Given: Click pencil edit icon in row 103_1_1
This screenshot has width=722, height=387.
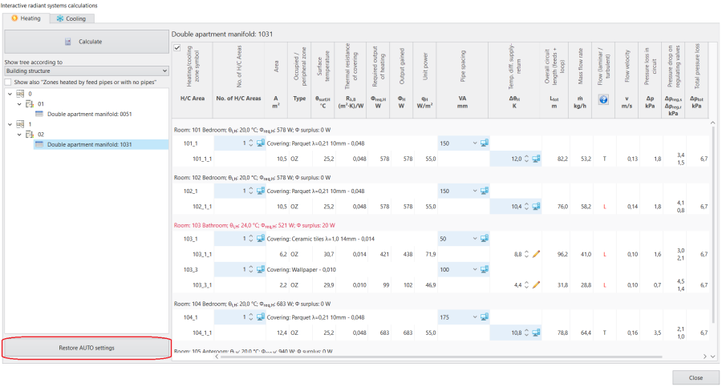Looking at the screenshot, I should (x=536, y=254).
